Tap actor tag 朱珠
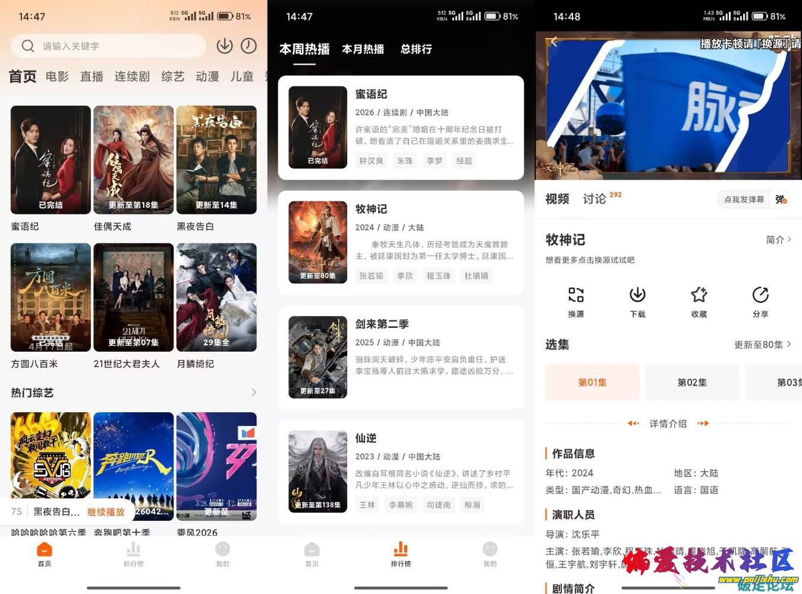 pyautogui.click(x=405, y=161)
